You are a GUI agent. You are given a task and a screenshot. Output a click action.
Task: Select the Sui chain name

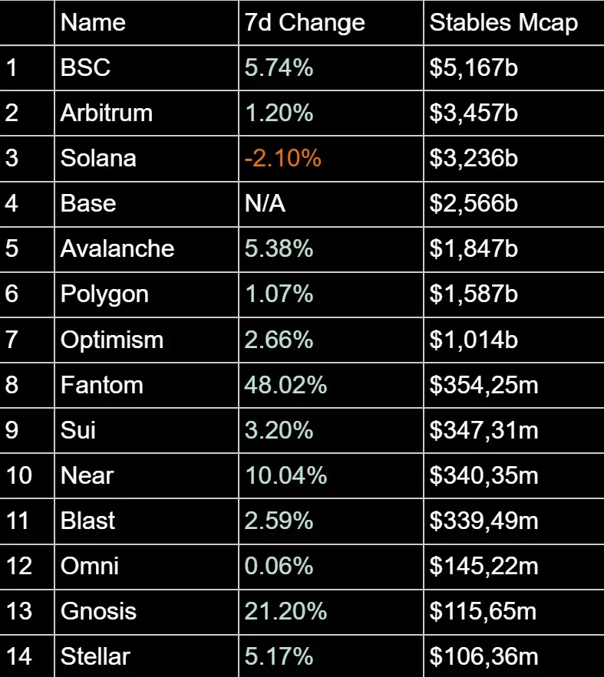pyautogui.click(x=78, y=429)
